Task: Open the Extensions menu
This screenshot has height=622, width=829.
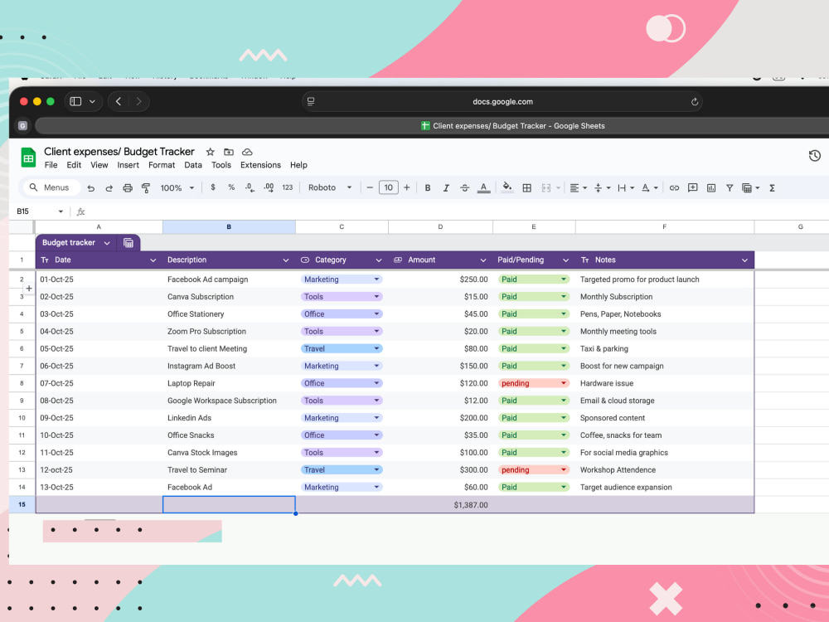Action: 260,165
